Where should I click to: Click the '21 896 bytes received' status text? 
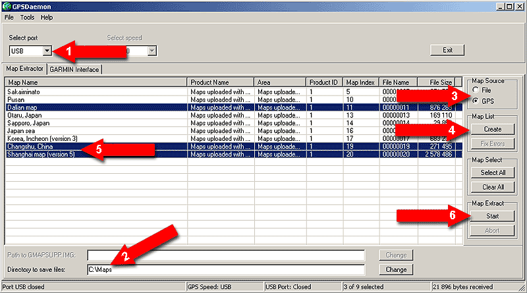pos(463,286)
